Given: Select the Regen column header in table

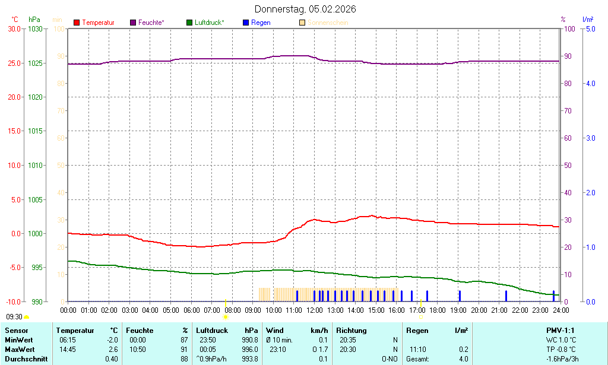Looking at the screenshot, I should click(x=417, y=330).
